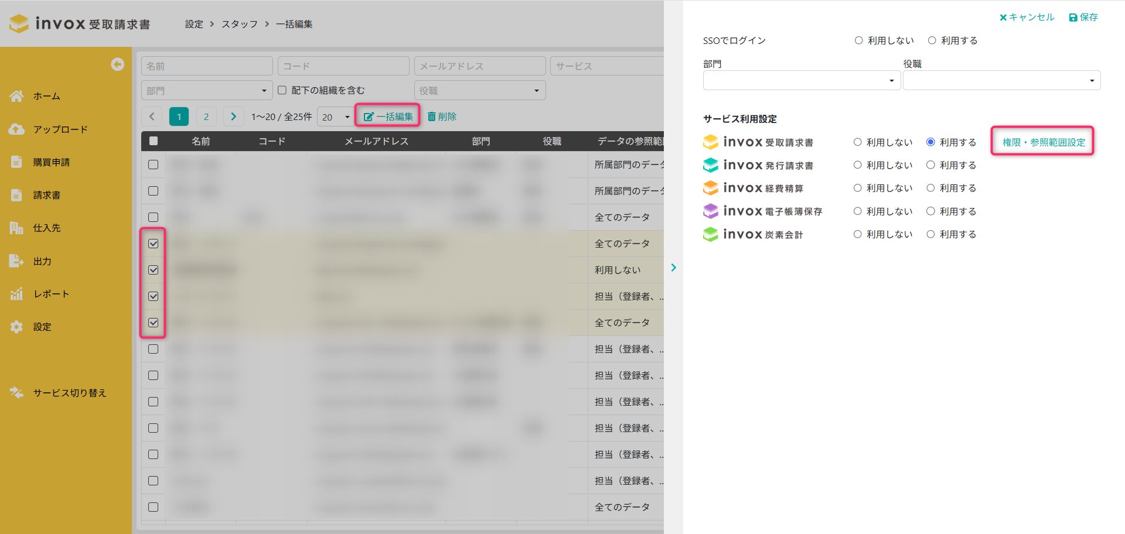Click the cancel X icon

click(1003, 18)
